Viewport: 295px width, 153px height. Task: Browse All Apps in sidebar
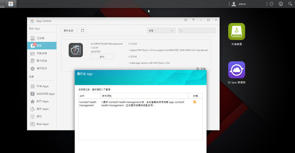click(x=42, y=86)
